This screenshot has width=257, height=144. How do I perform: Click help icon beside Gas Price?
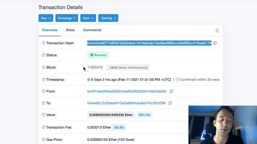[x=43, y=140]
